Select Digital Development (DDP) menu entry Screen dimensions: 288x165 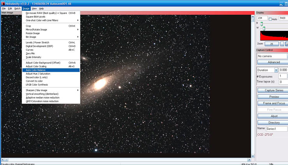click(x=51, y=46)
